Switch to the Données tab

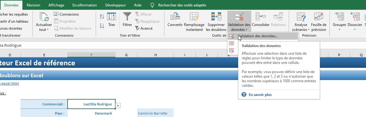[11, 5]
